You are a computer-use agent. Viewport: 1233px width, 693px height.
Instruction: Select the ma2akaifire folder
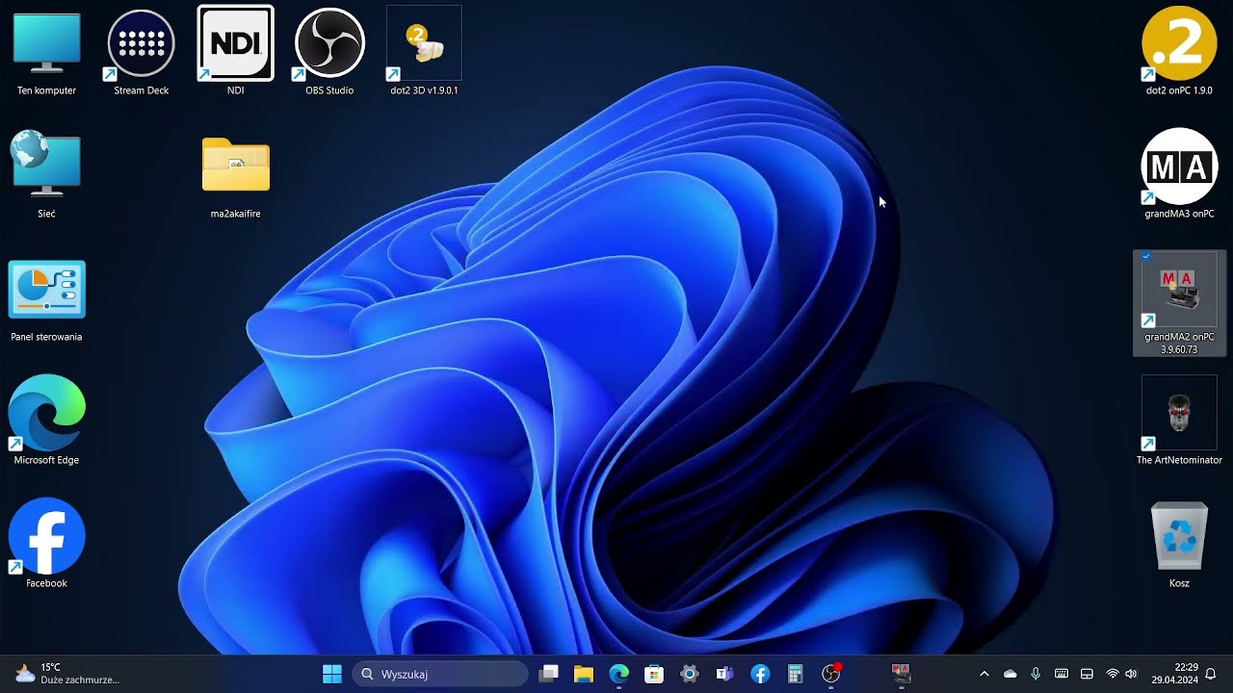[235, 175]
